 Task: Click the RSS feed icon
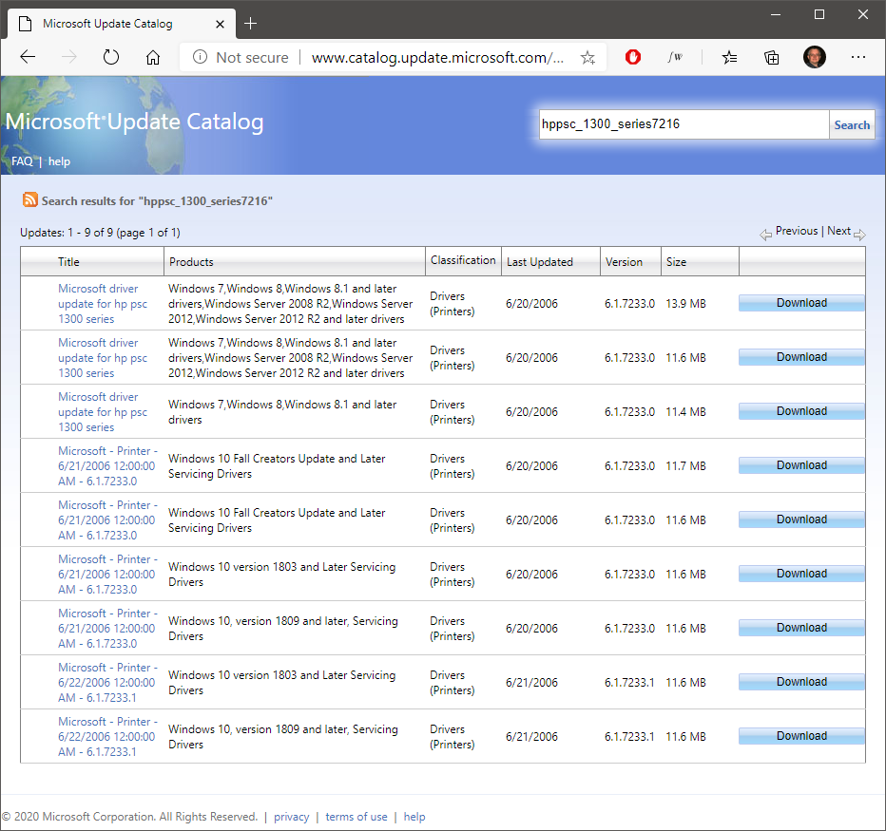30,199
